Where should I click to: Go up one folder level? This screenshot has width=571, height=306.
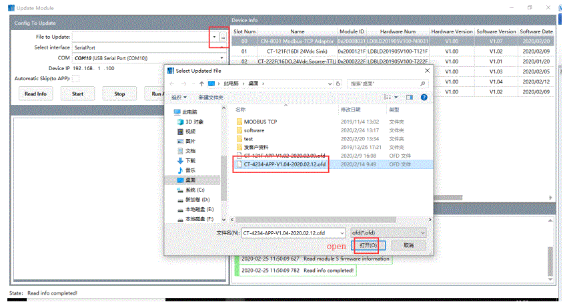tap(201, 84)
